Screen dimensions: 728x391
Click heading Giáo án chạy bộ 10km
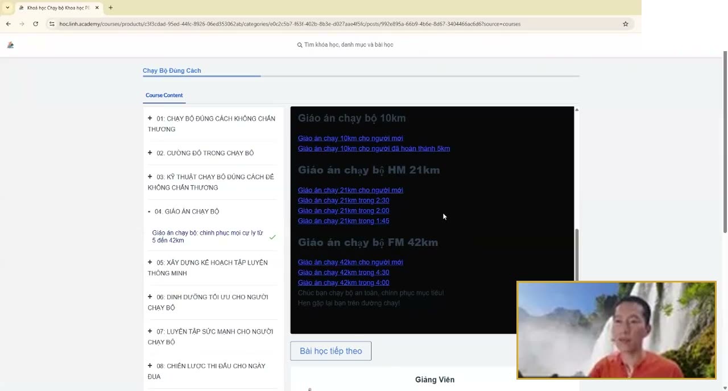point(352,118)
